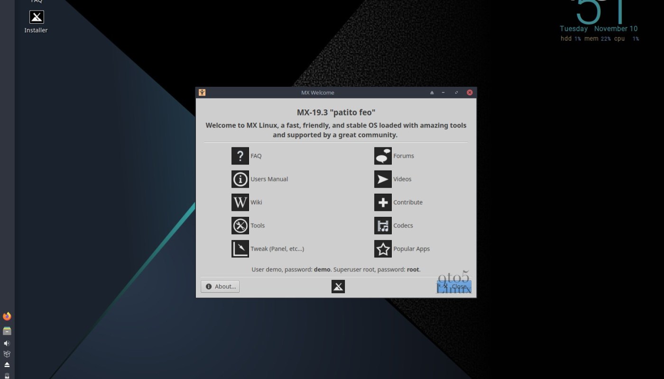Image resolution: width=664 pixels, height=379 pixels.
Task: Open the Wiki W icon
Action: [x=240, y=202]
